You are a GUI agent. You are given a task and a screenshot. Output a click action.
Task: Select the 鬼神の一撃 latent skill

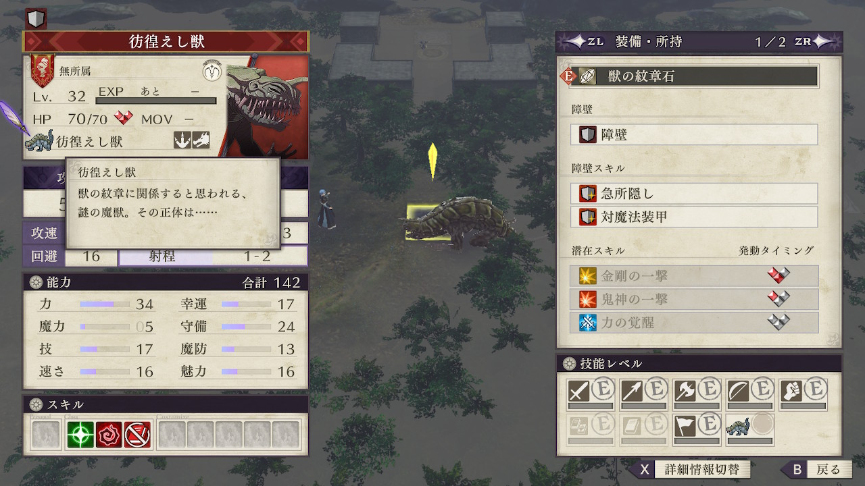(x=698, y=299)
